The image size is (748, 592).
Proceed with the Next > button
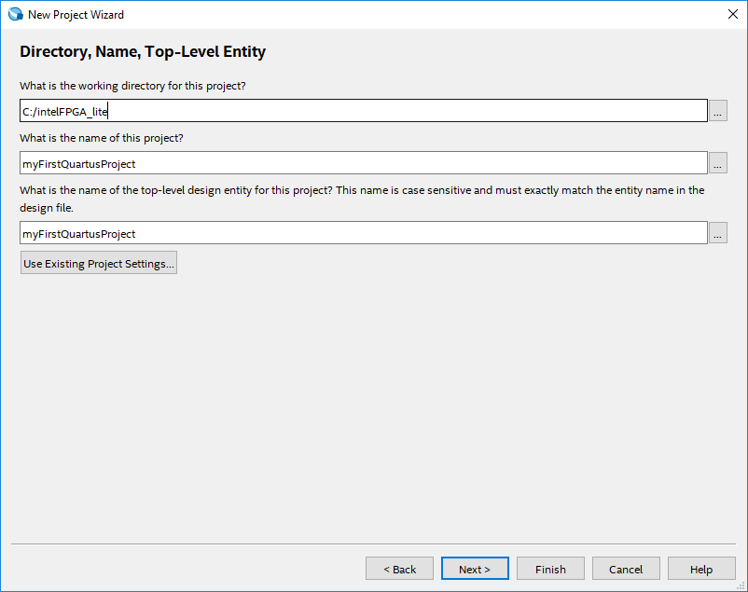click(x=475, y=569)
